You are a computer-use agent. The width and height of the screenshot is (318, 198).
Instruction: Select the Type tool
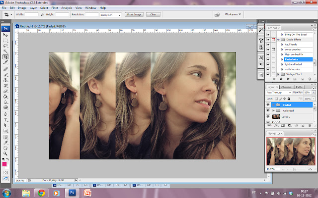pos(5,119)
